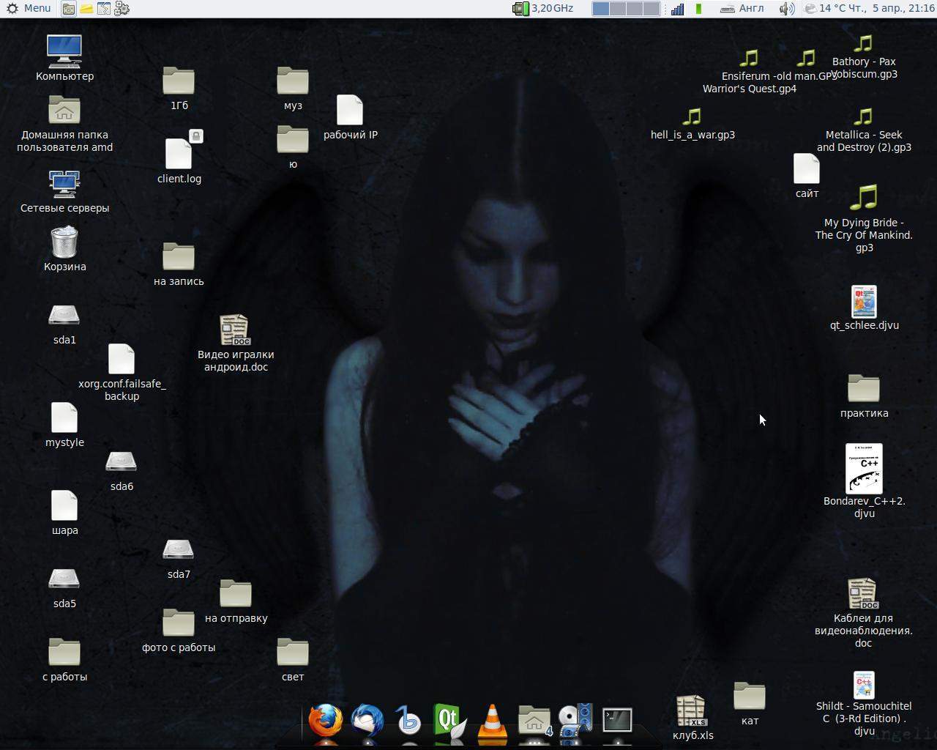Screen dimensions: 937x750
Task: Open the multimedia disc and film dock icon
Action: point(575,720)
